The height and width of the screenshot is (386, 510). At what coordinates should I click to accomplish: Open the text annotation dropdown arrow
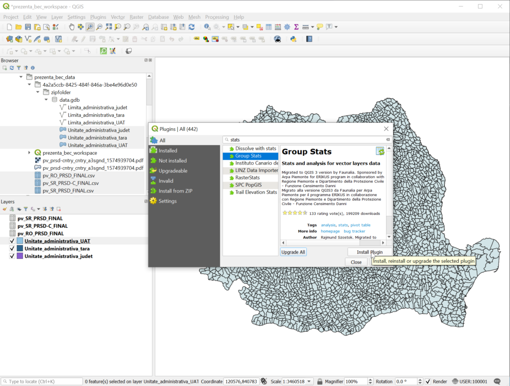click(336, 27)
